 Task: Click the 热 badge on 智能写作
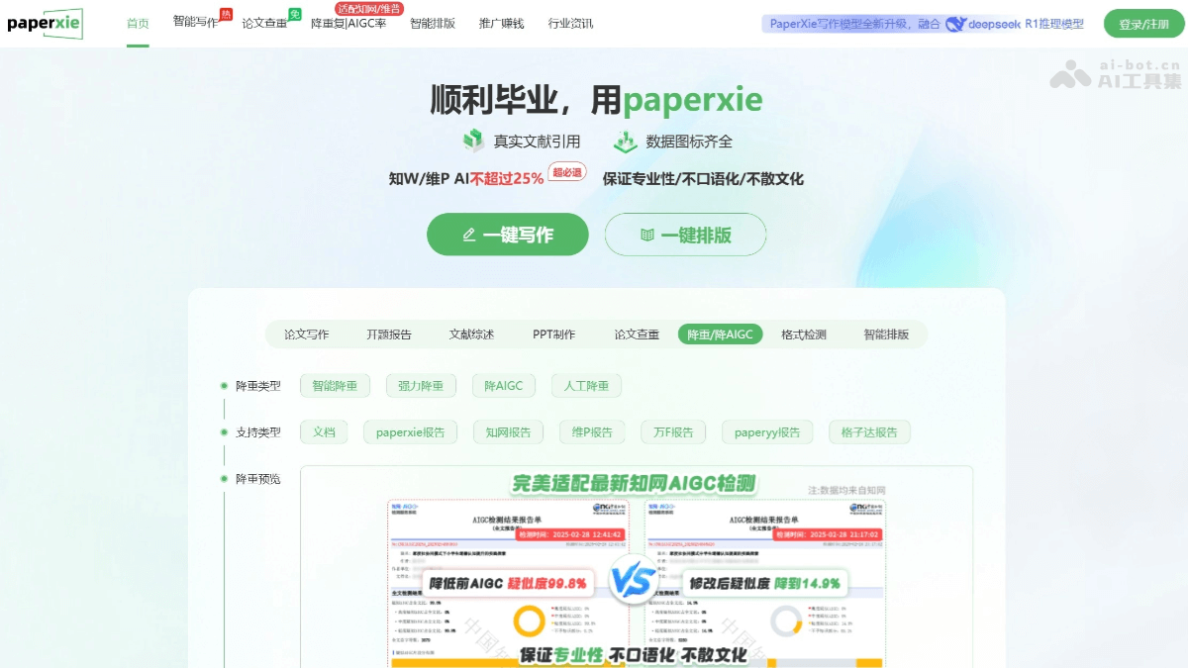point(226,12)
